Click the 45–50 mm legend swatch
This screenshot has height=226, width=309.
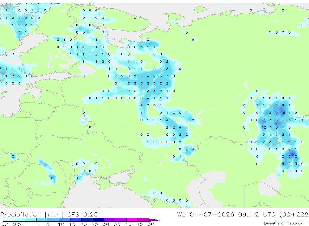(x=143, y=220)
